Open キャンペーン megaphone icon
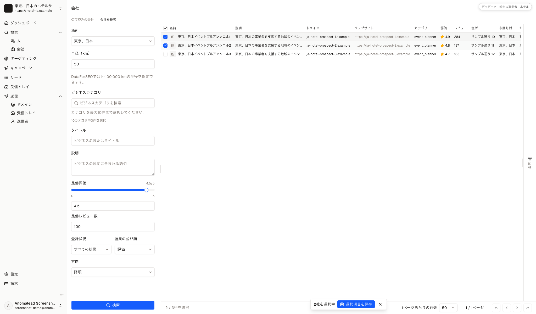 [6, 68]
